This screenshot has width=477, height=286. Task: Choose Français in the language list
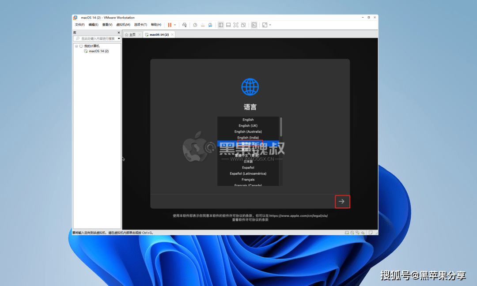(248, 180)
